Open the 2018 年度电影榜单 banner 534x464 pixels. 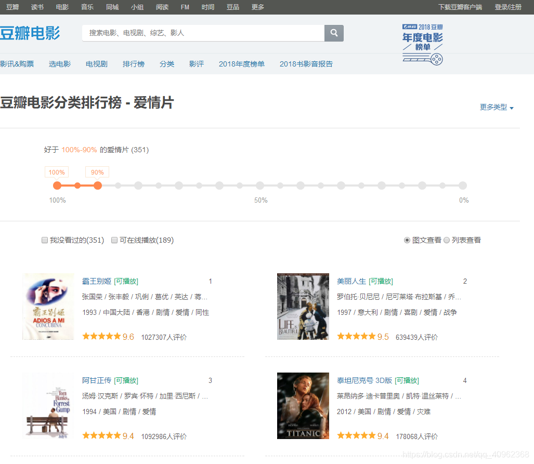coord(423,44)
